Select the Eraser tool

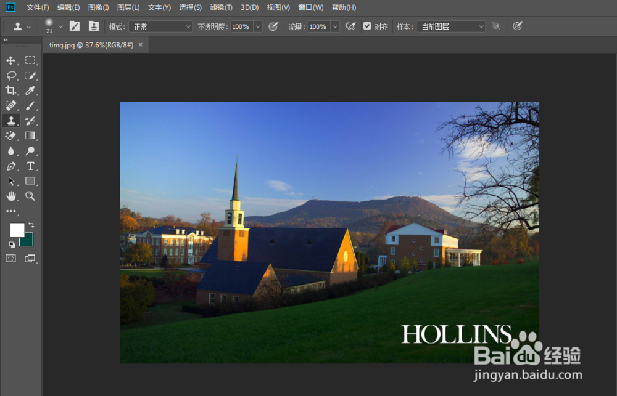tap(11, 135)
